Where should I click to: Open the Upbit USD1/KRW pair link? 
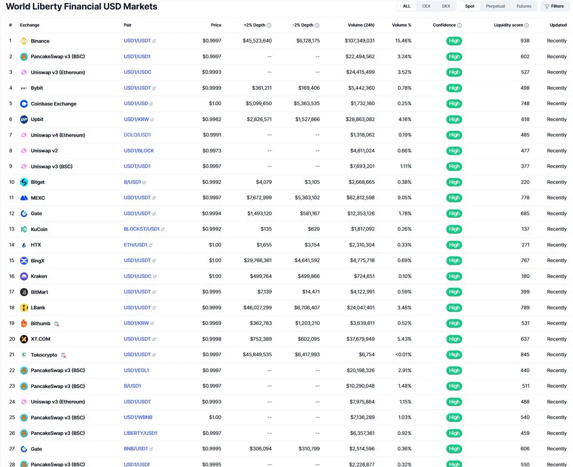[136, 119]
